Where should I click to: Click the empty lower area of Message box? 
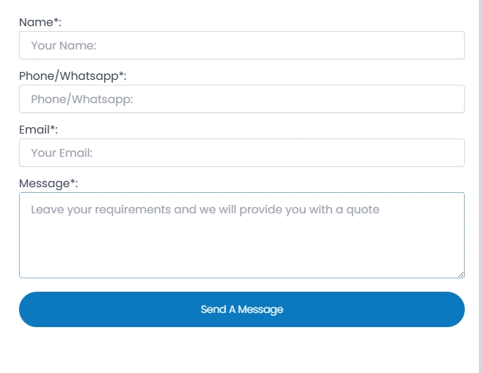tap(242, 251)
